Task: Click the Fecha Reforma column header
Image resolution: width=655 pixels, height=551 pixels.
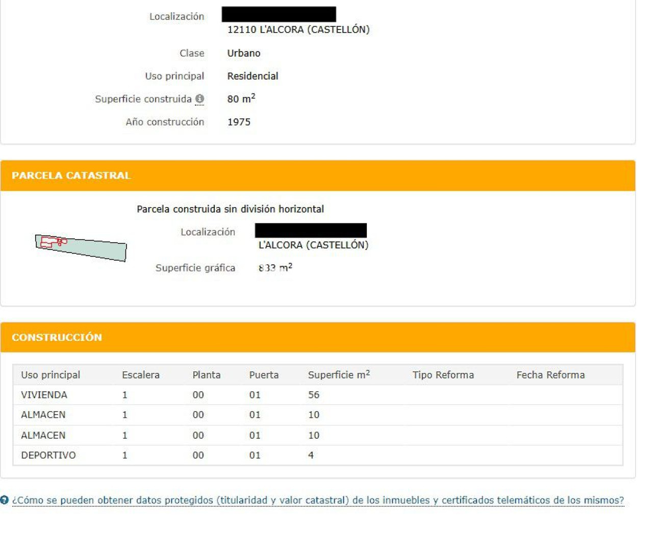Action: pyautogui.click(x=550, y=375)
